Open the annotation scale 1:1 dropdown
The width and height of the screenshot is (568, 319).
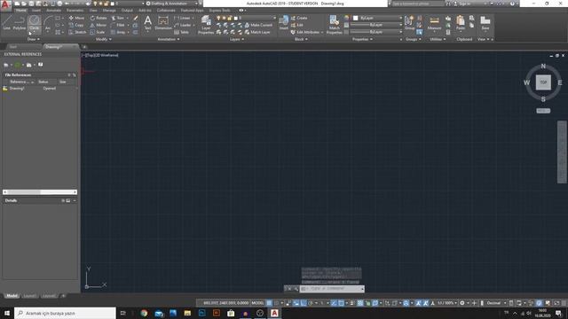[x=447, y=303]
